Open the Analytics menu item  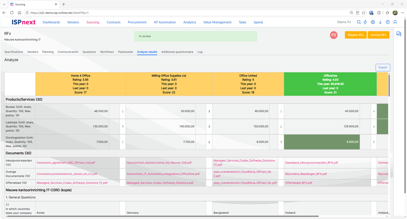coord(190,22)
